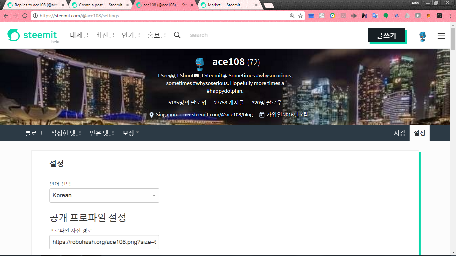Viewport: 456px width, 256px height.
Task: Click the 27753 게시글 posts link
Action: click(x=229, y=103)
